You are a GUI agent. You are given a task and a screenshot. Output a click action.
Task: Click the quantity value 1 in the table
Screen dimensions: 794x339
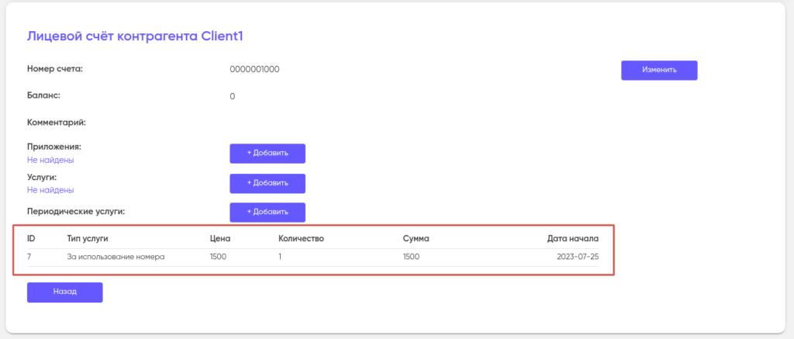point(281,257)
